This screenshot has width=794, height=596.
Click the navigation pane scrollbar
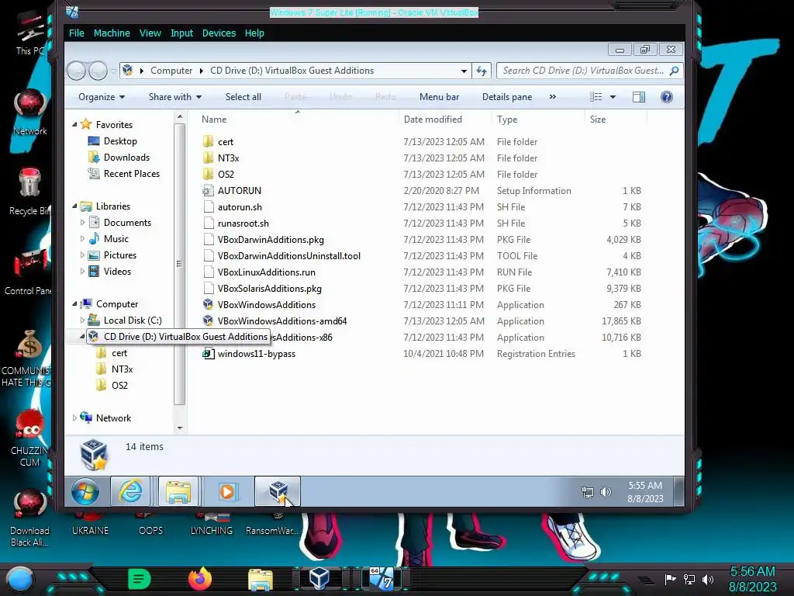[179, 264]
